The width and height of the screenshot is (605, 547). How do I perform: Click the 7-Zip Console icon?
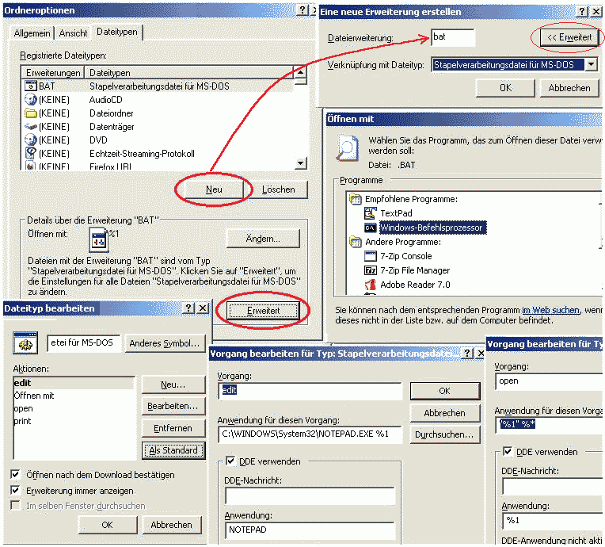click(371, 256)
